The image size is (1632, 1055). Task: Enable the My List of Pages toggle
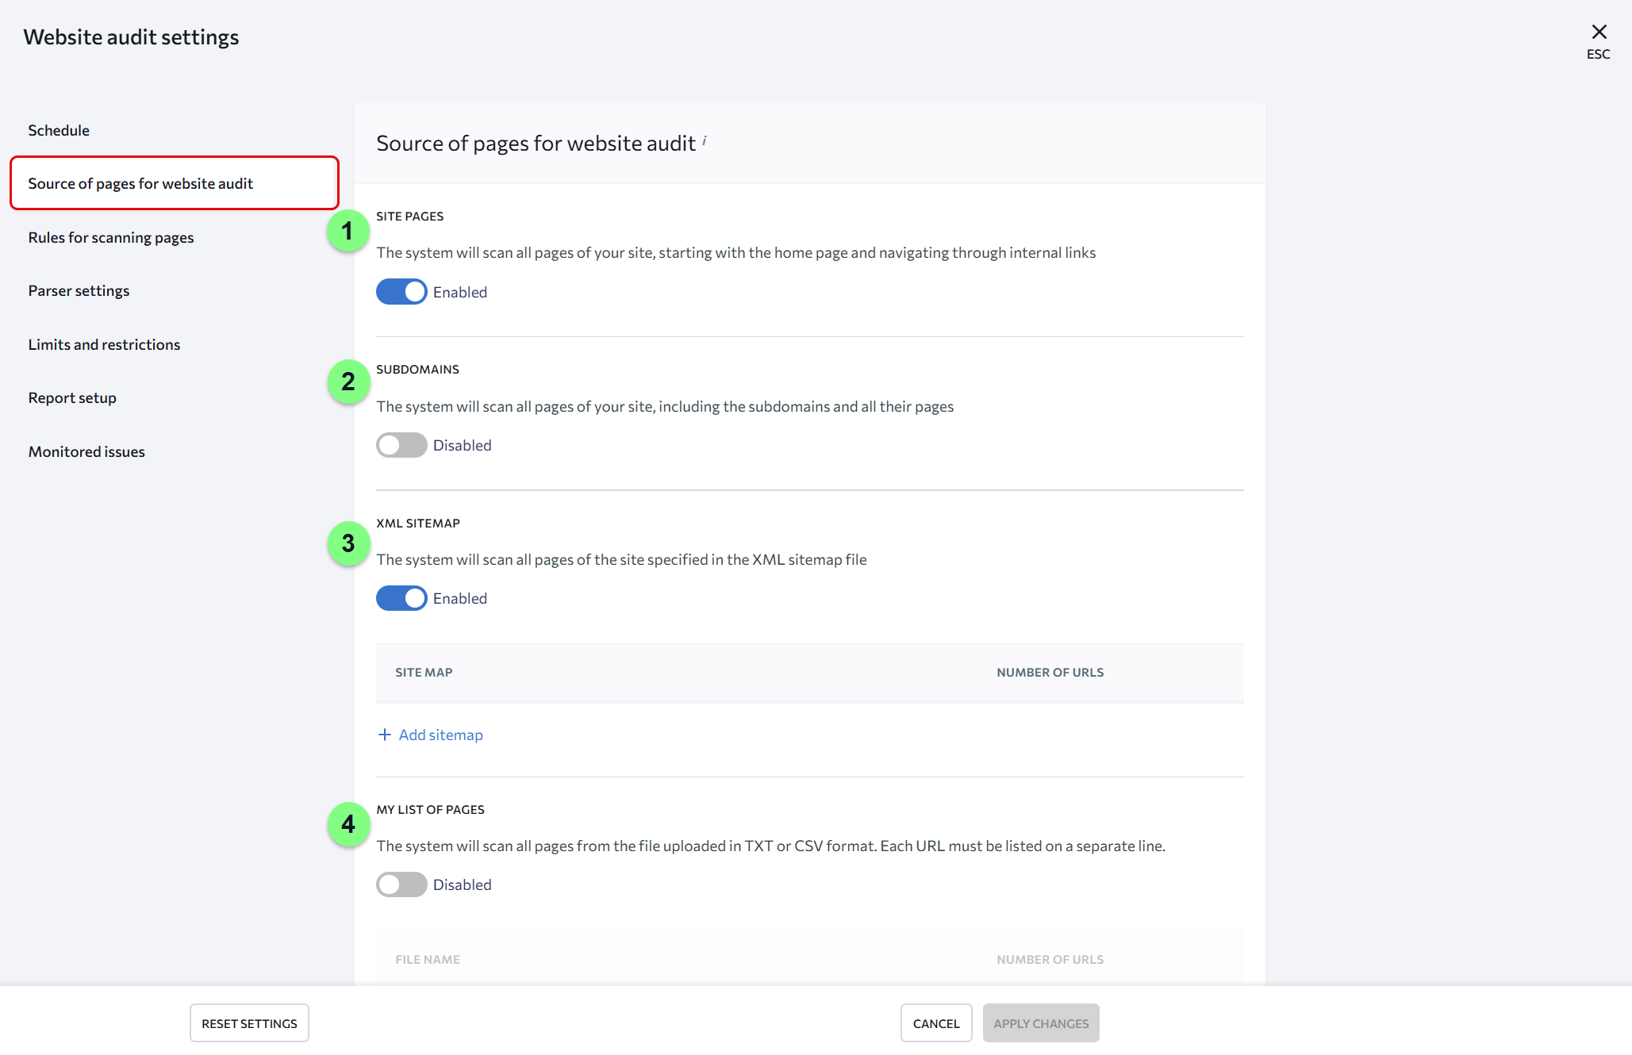[401, 884]
